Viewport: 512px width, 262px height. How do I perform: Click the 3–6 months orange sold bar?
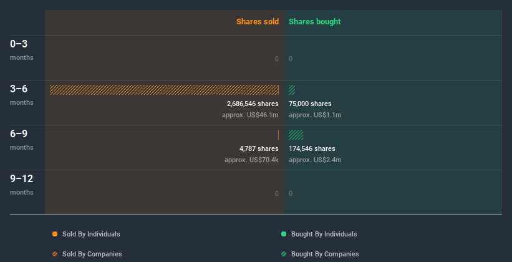(x=164, y=90)
